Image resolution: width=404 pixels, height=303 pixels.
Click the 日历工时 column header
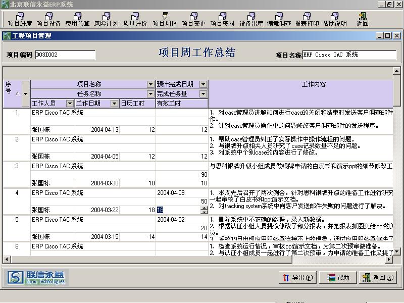[x=137, y=104]
